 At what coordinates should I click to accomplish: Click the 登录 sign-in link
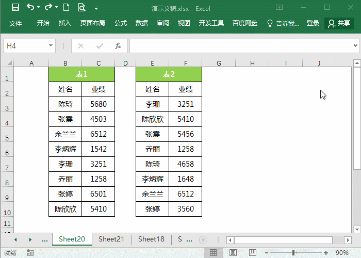point(313,23)
